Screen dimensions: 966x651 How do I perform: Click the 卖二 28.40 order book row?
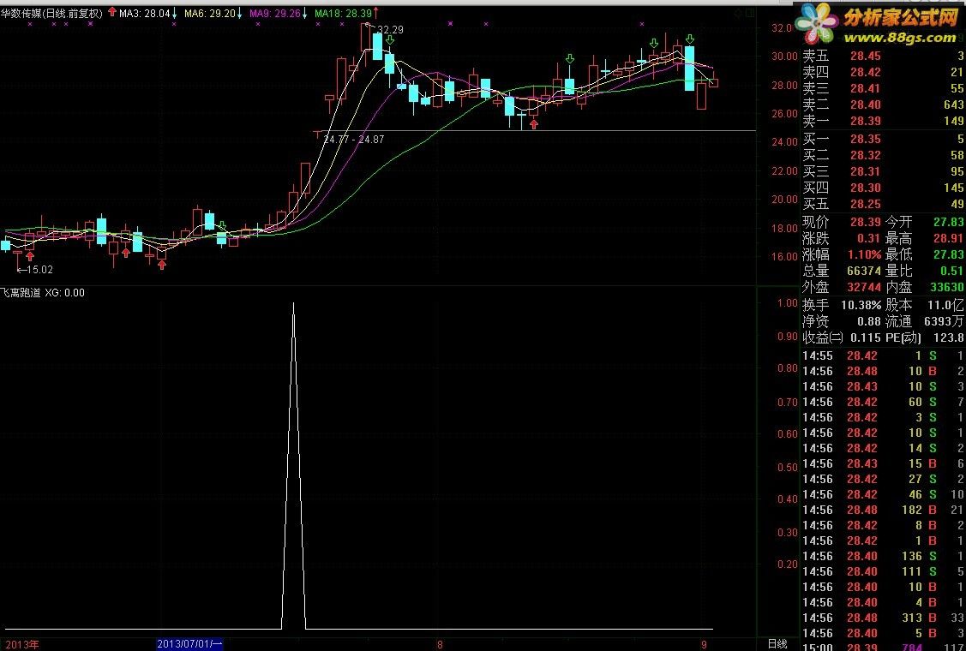point(883,105)
